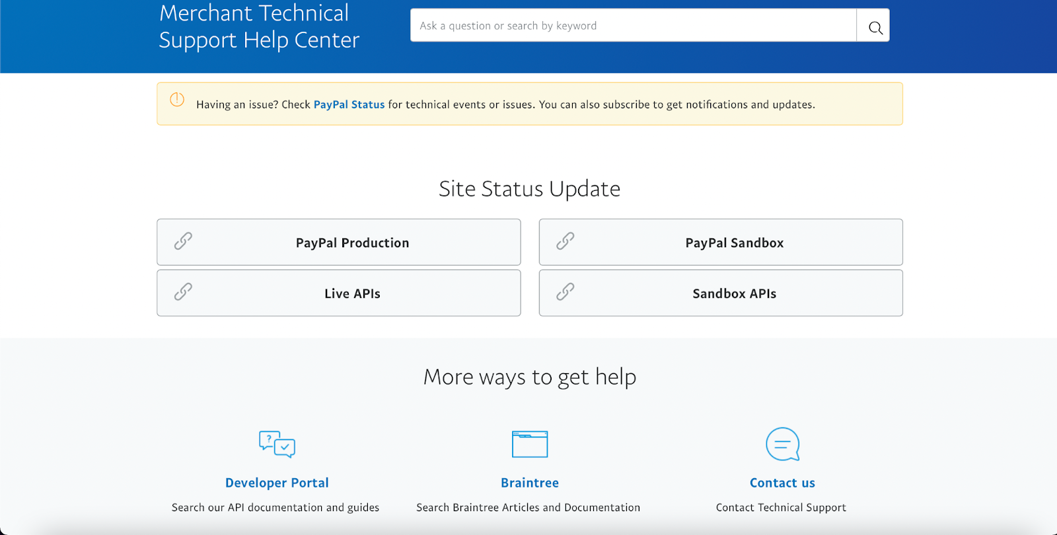Open the PayPal Sandbox status card

click(x=721, y=242)
